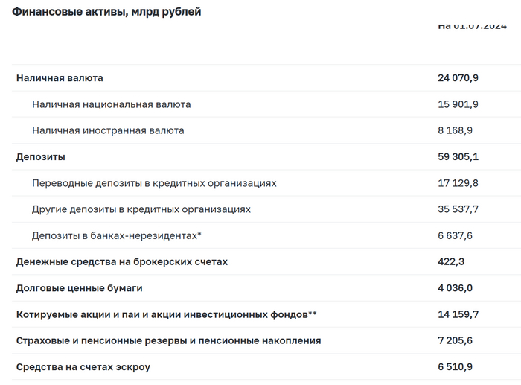Click the 15 901,9 amount
Viewport: 521px width, 385px height.
(458, 104)
